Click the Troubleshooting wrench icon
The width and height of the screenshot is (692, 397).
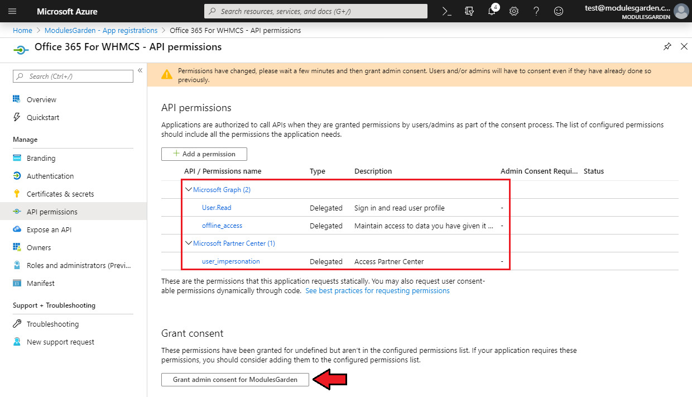click(17, 324)
